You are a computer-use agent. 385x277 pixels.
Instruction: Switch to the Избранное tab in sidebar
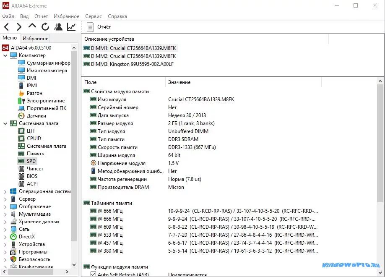[35, 38]
